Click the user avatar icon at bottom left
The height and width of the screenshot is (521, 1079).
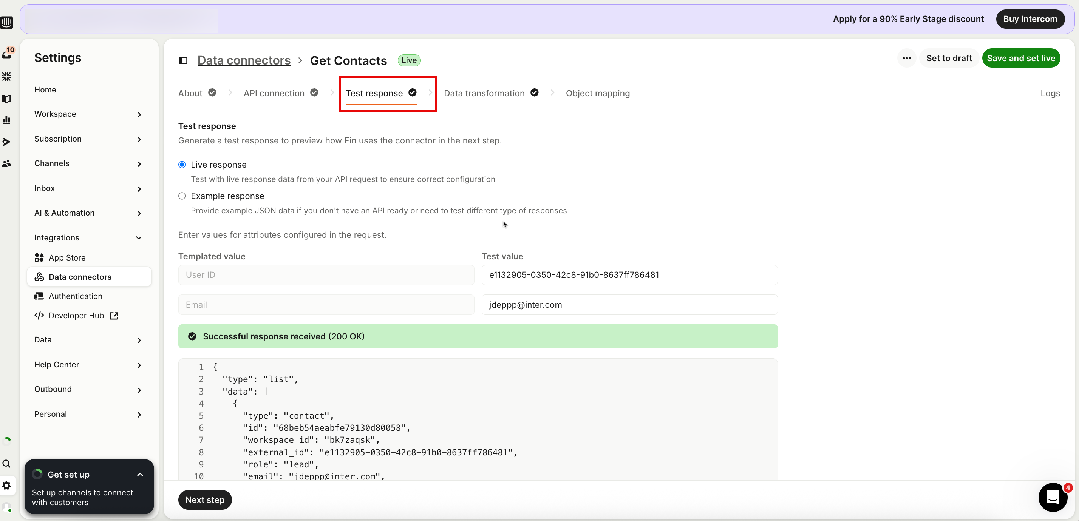pos(7,508)
